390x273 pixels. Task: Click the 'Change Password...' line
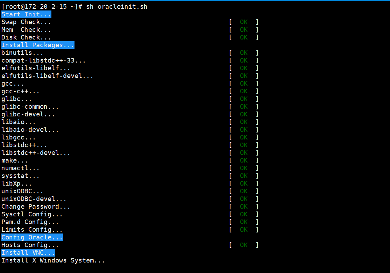click(x=36, y=207)
